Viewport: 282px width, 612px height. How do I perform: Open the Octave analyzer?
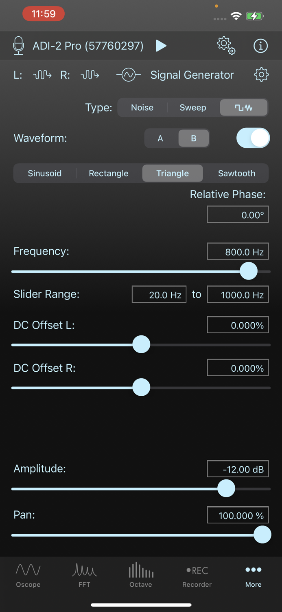click(140, 574)
